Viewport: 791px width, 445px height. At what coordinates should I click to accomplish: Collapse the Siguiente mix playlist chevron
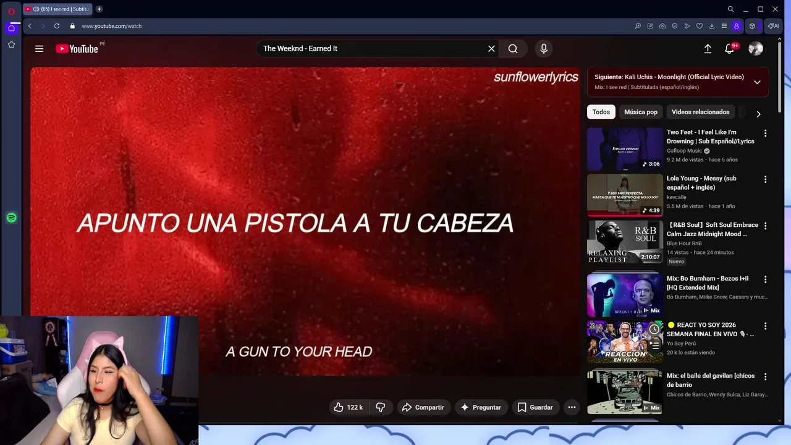point(757,82)
